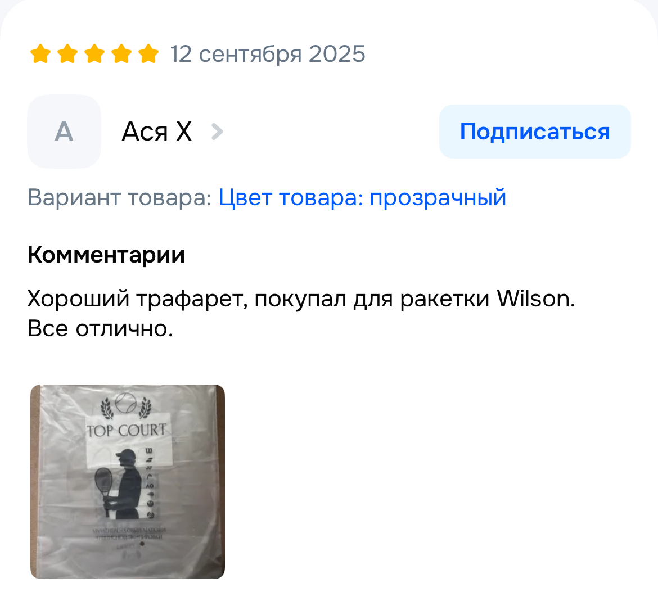Select the Комментарии heading
658x601 pixels.
[106, 255]
